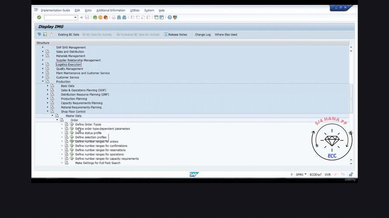The width and height of the screenshot is (389, 218).
Task: Collapse the Shop Floor Control node
Action: [48, 111]
